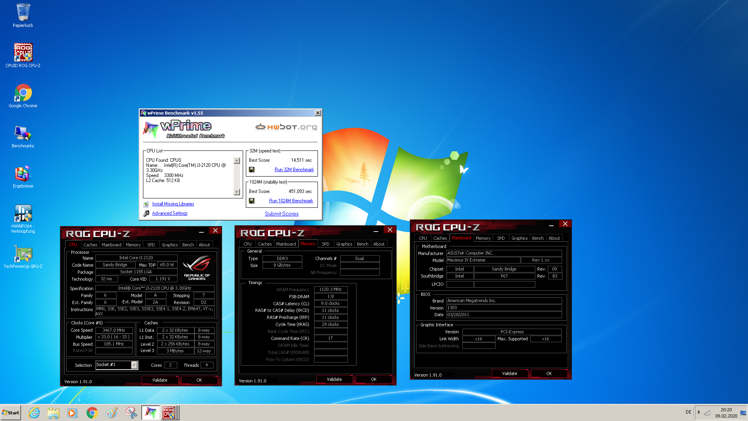
Task: Click the save icon for 32M score
Action: [x=252, y=170]
